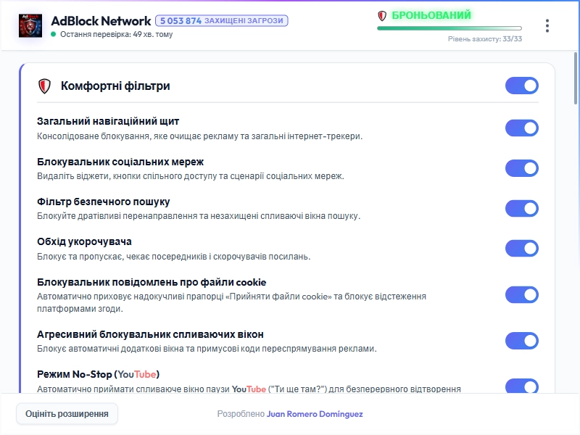
Task: Disable Загальний навігаційний щит switch
Action: 521,128
